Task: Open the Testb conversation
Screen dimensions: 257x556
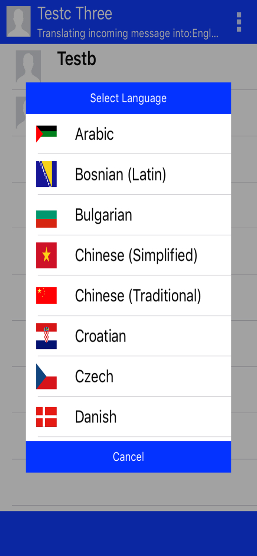Action: (76, 59)
